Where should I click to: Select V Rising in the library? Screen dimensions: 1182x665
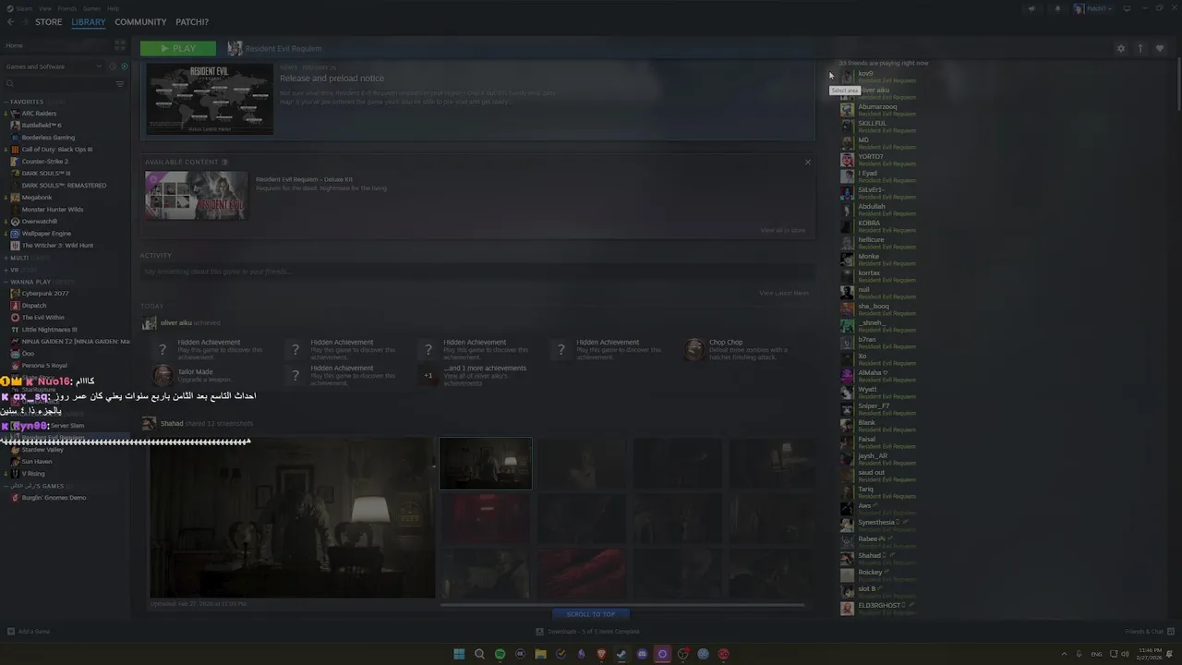click(x=33, y=474)
